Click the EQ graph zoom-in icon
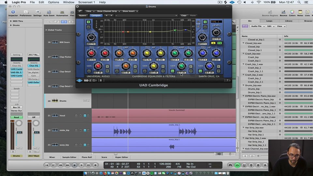The width and height of the screenshot is (313, 176). click(198, 22)
